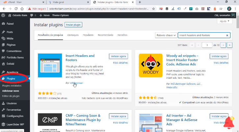Screen dimensions: 239x132
Task: Open a new browser tab
Action: tap(140, 2)
